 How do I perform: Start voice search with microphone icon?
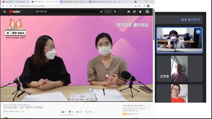(x=115, y=12)
